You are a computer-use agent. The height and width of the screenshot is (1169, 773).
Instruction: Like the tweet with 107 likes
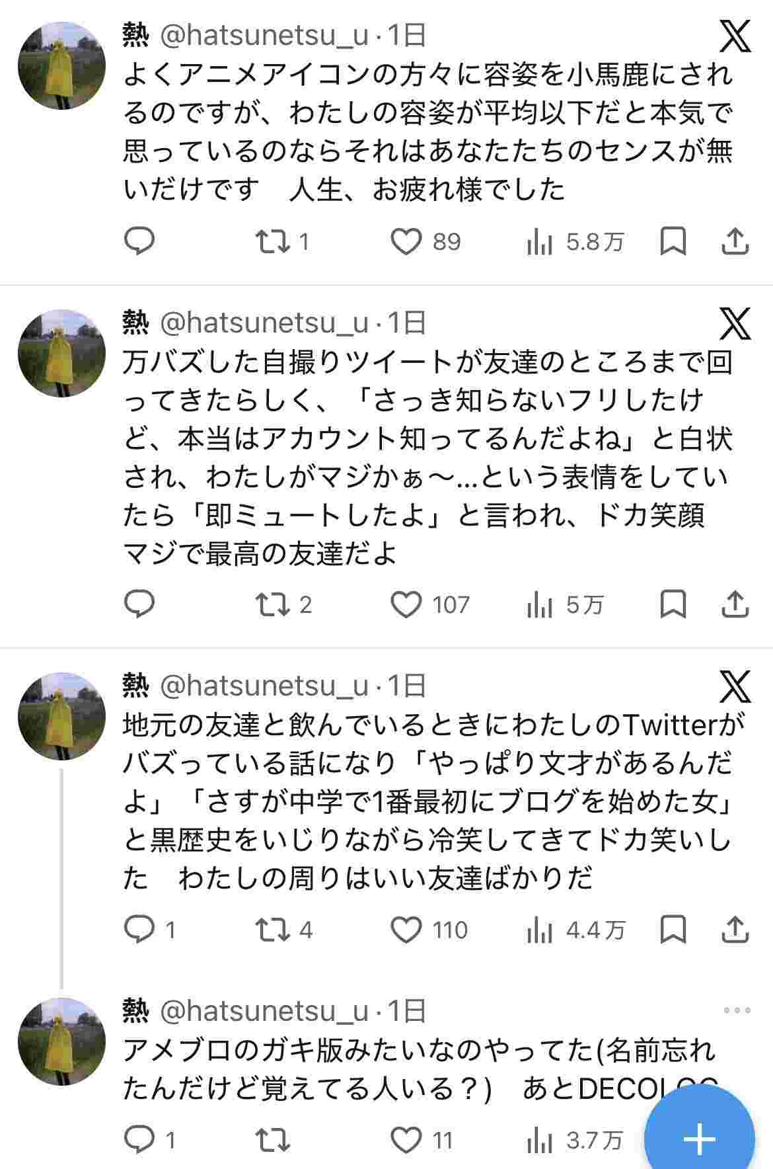(406, 604)
